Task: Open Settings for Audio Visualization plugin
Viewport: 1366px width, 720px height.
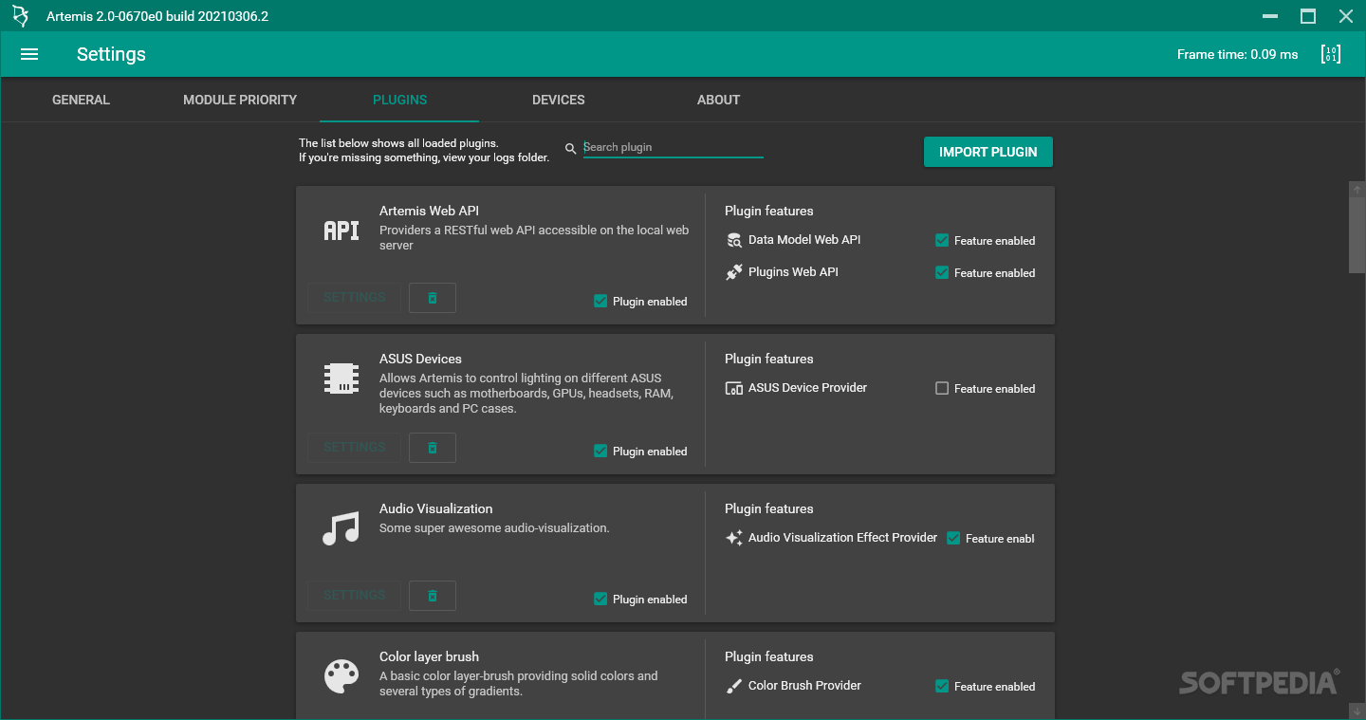Action: (355, 596)
